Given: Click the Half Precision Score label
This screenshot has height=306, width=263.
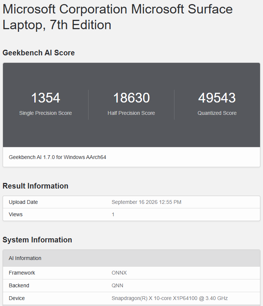Looking at the screenshot, I should (x=131, y=113).
